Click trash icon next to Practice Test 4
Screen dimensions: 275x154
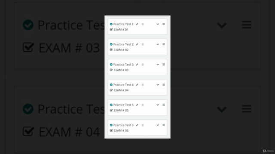point(143,85)
